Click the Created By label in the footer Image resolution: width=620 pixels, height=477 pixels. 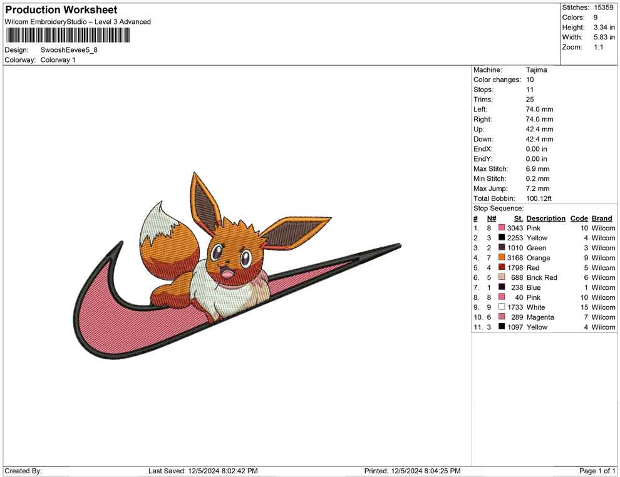tap(23, 471)
